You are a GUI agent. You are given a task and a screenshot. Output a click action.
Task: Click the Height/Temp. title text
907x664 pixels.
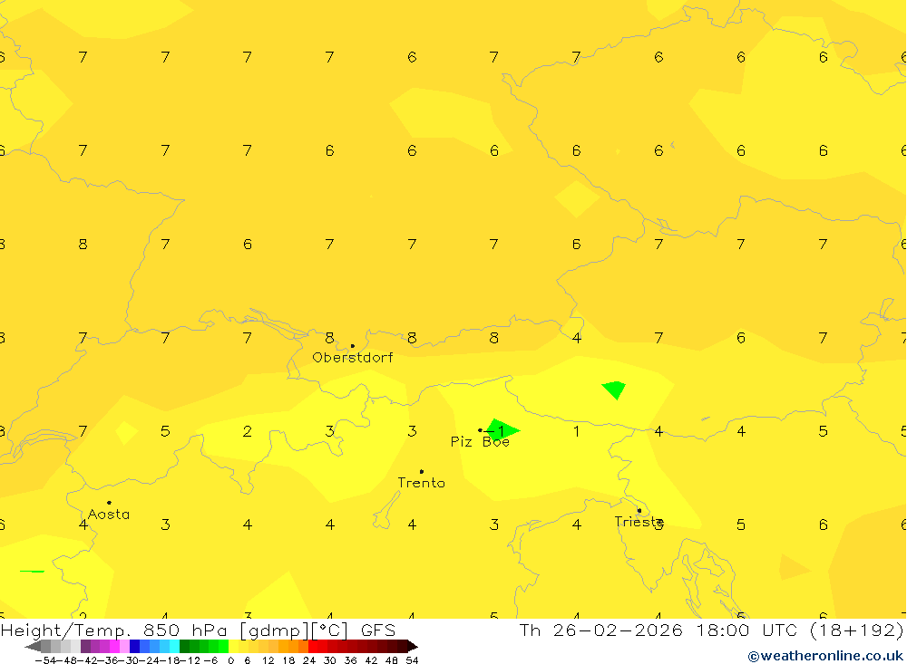pyautogui.click(x=66, y=630)
